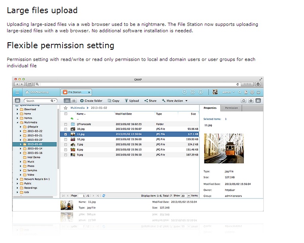Expand the @Recycle folder
This screenshot has width=304, height=243.
20,127
